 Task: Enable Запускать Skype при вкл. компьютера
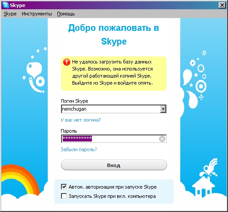pyautogui.click(x=64, y=196)
